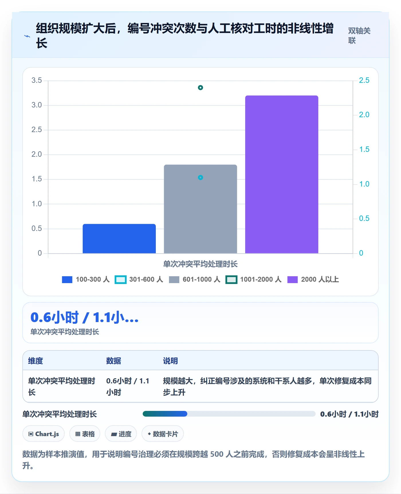Click the 0.5 tick on the right axis

coord(364,218)
